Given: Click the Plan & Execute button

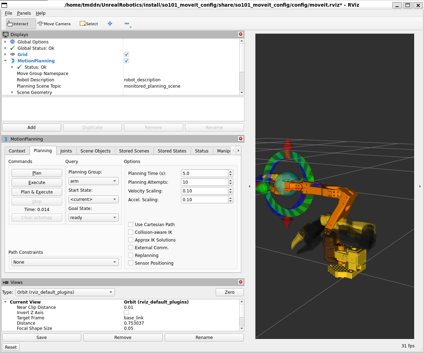Looking at the screenshot, I should 37,192.
